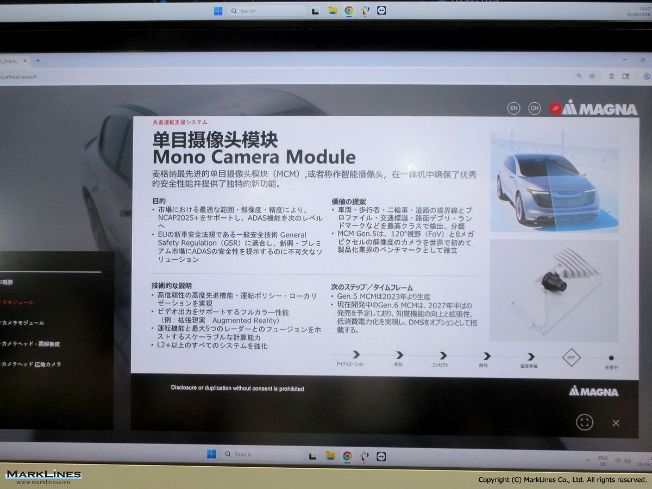The image size is (652, 489).
Task: Open the browser side panel icon
Action: click(625, 77)
